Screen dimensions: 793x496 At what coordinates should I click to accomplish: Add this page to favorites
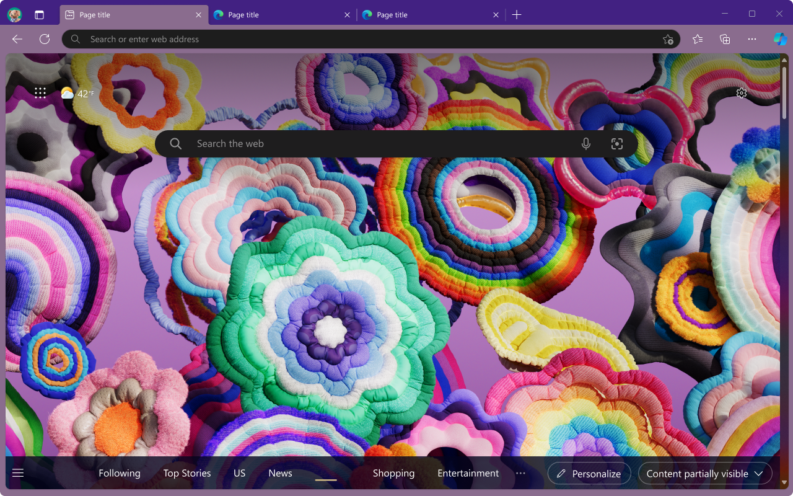(x=668, y=39)
